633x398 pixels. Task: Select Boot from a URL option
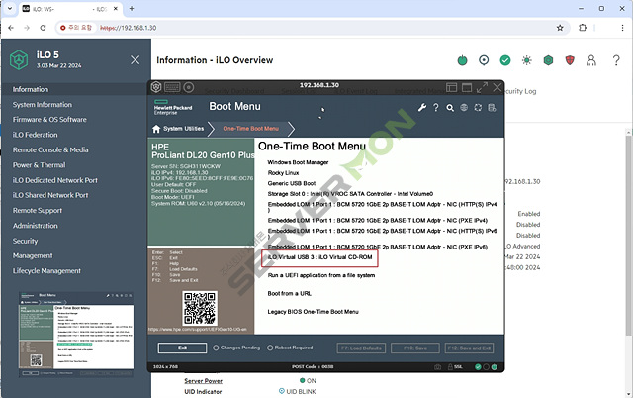click(x=290, y=294)
